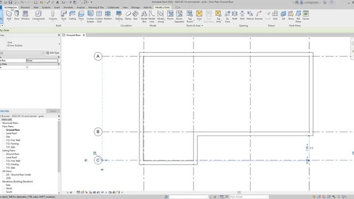Select the Roof tool
The height and width of the screenshot is (199, 354).
(64, 15)
